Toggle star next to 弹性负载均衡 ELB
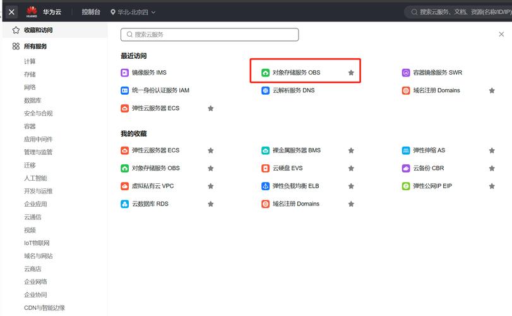 351,186
